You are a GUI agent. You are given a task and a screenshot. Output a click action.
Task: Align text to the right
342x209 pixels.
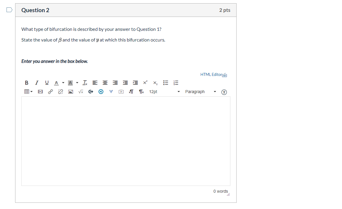coord(115,83)
